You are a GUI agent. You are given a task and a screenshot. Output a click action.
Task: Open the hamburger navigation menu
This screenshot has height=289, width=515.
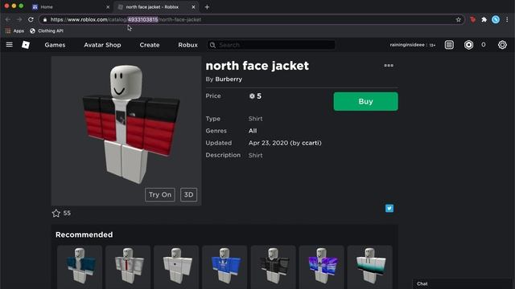(x=9, y=44)
